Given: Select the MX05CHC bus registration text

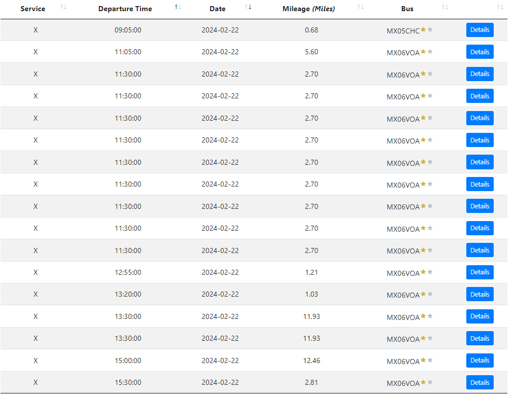Looking at the screenshot, I should point(403,31).
